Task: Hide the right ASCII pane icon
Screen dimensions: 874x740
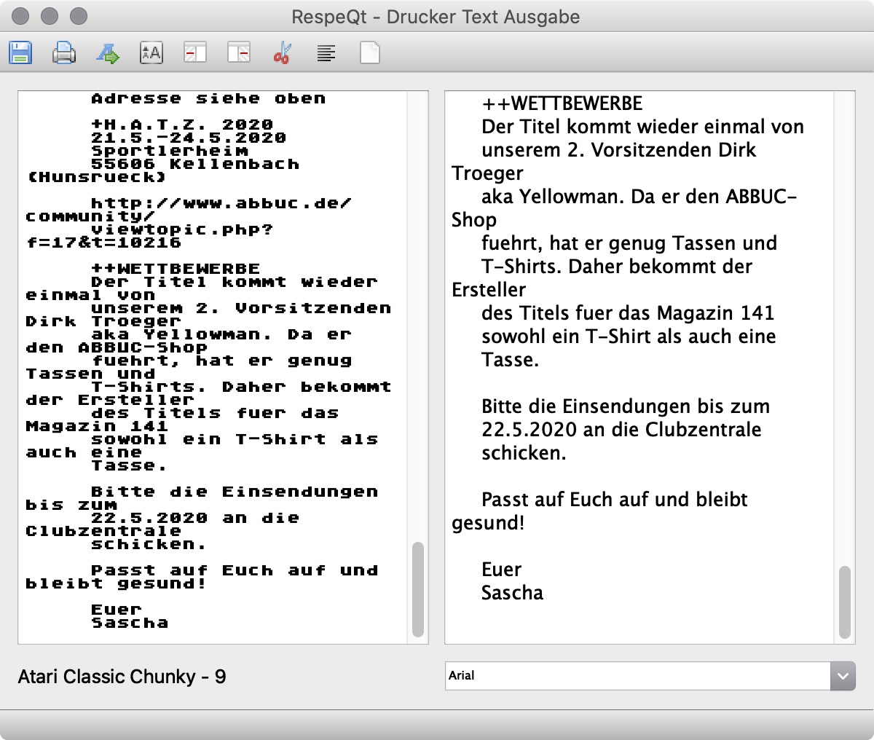Action: tap(239, 53)
